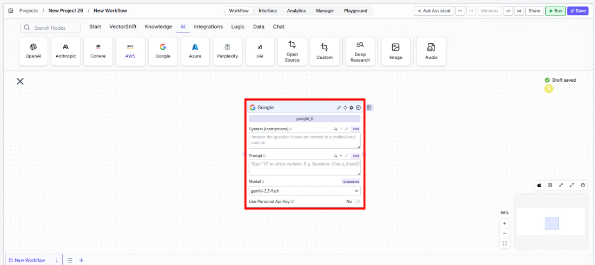Add an AWS node

point(130,51)
